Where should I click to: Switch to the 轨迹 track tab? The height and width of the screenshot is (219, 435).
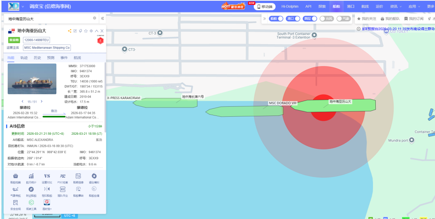pos(24,58)
